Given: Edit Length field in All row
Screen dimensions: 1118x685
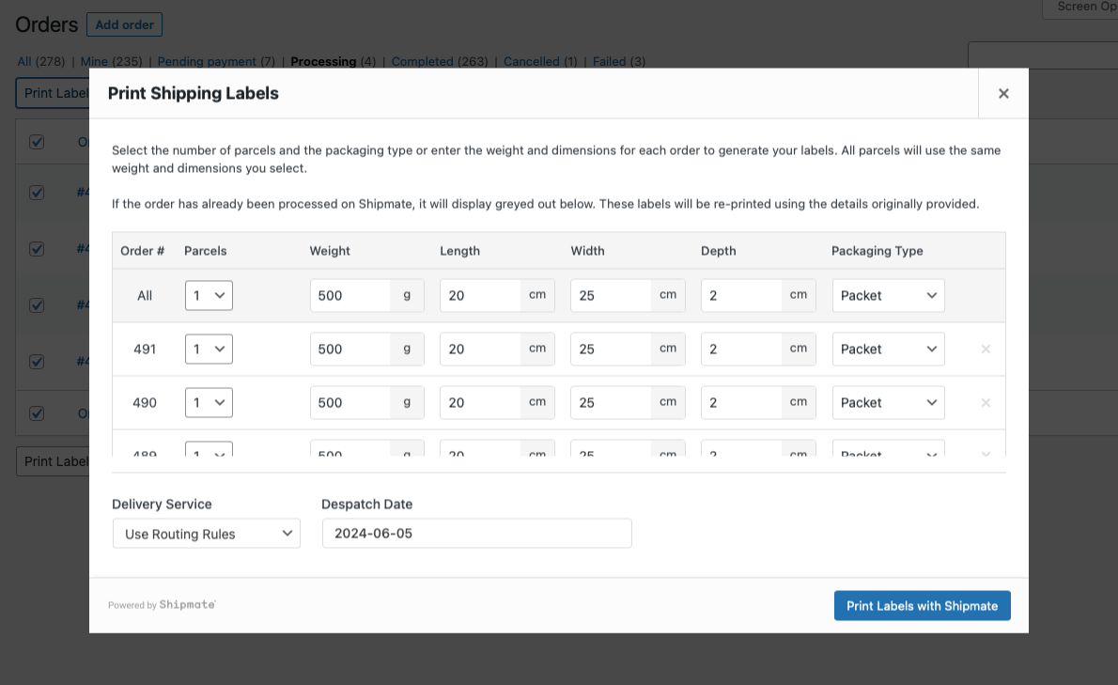Looking at the screenshot, I should [x=481, y=295].
